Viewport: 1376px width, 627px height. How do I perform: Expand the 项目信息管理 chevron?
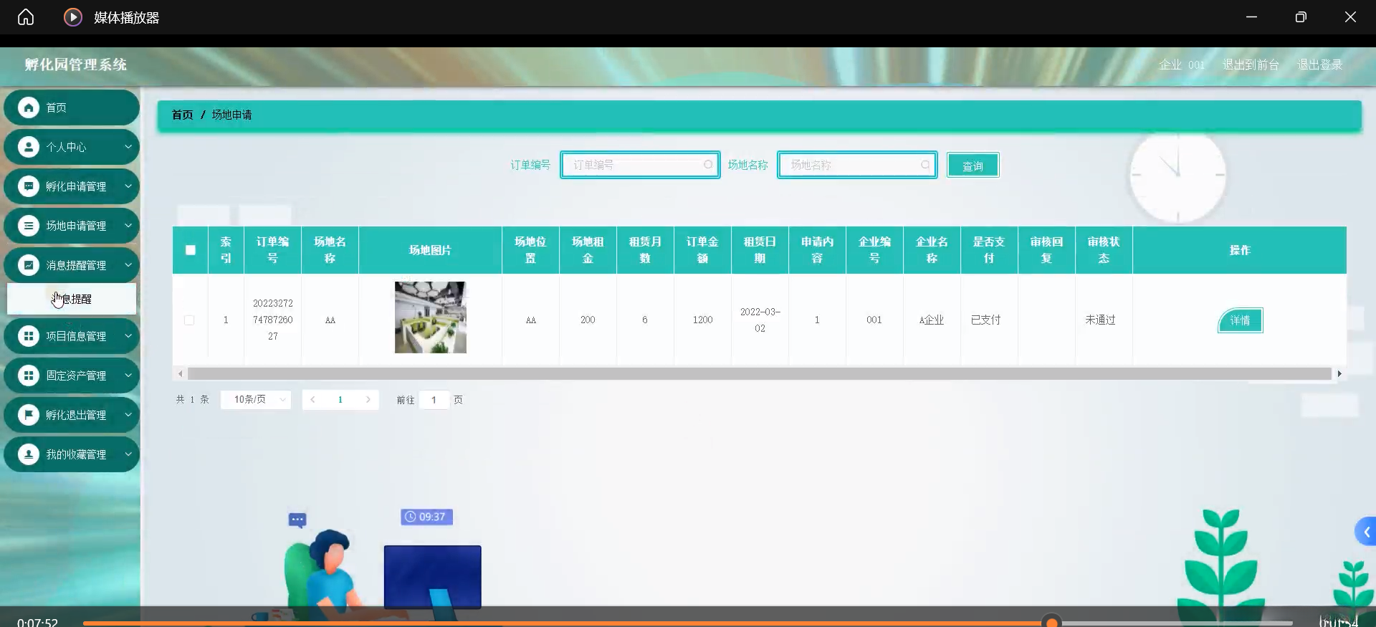(x=128, y=336)
